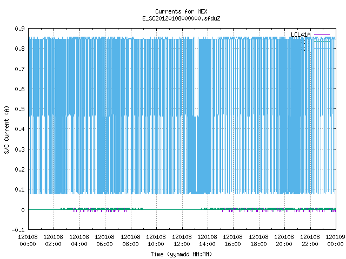Screen dimensions: 346x259
Task: Click the x-axis time label '14:00'
Action: [x=207, y=244]
